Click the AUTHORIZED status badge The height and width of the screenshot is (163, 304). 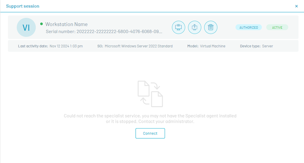click(249, 27)
